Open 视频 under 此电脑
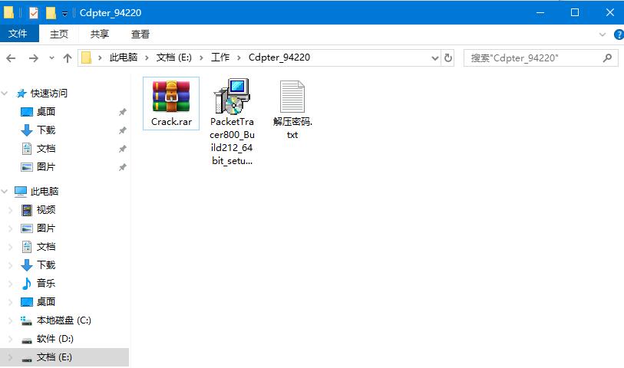The height and width of the screenshot is (368, 624). tap(38, 210)
